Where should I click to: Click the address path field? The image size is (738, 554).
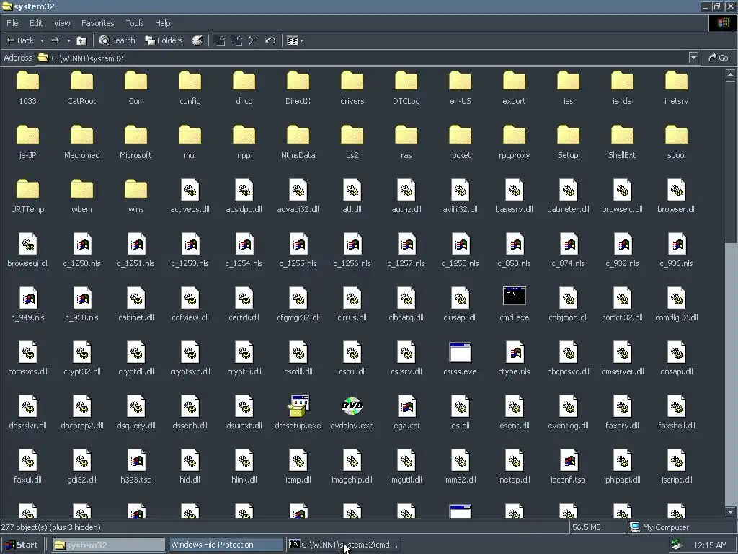pyautogui.click(x=363, y=58)
